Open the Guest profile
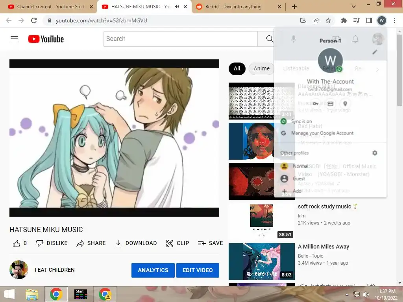Viewport: 403px width, 302px height. [x=330, y=179]
